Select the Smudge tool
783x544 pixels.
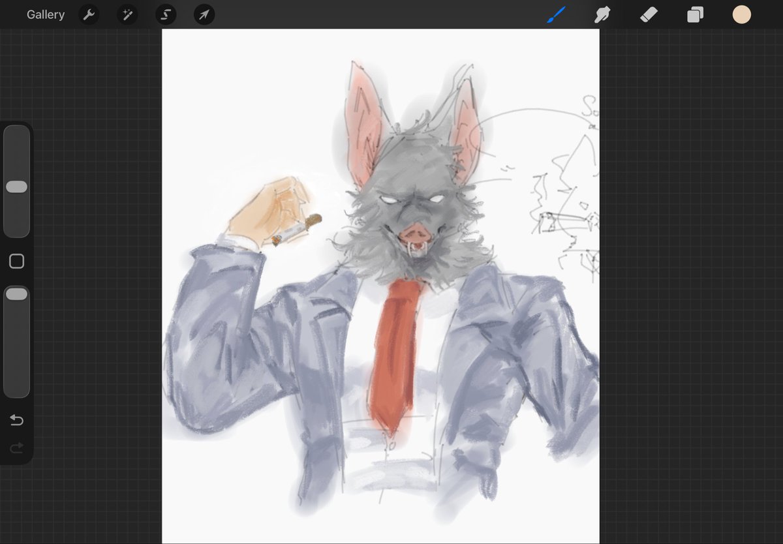(x=602, y=14)
